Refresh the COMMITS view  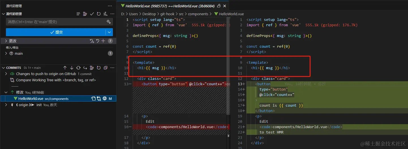tap(99, 68)
